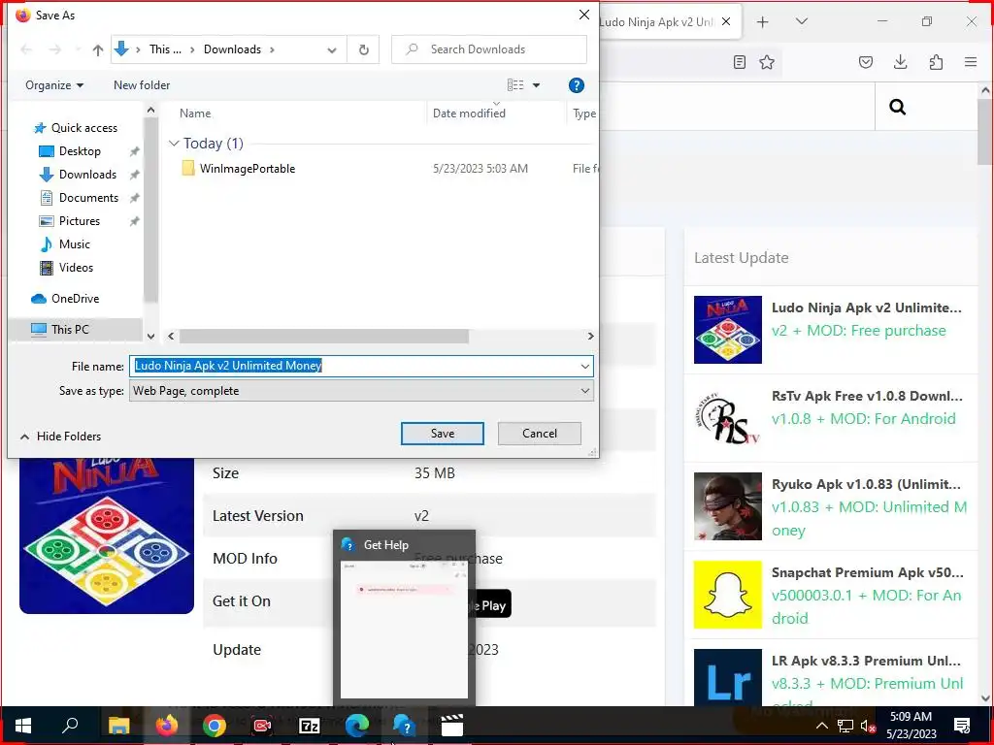The height and width of the screenshot is (745, 994).
Task: Select Quick access in navigation pane
Action: pos(83,128)
